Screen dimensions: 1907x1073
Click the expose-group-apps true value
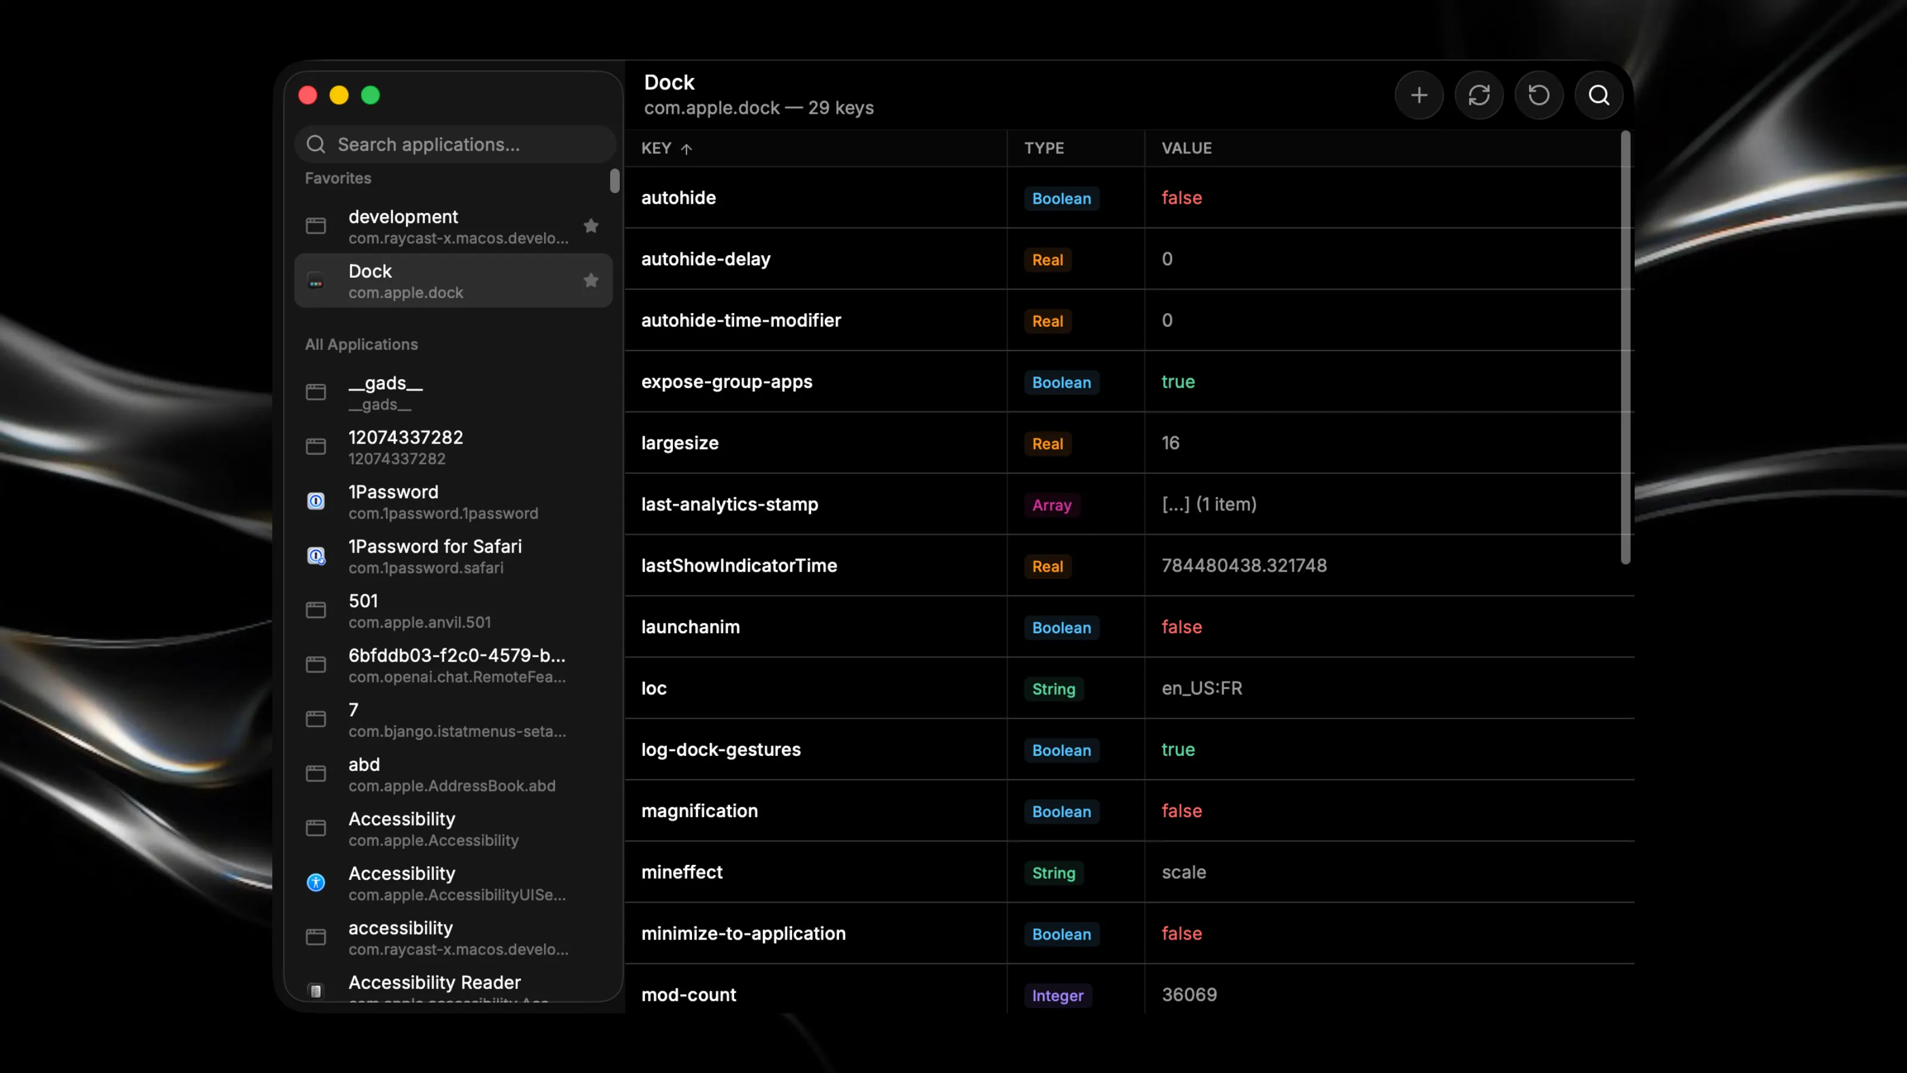(1178, 382)
